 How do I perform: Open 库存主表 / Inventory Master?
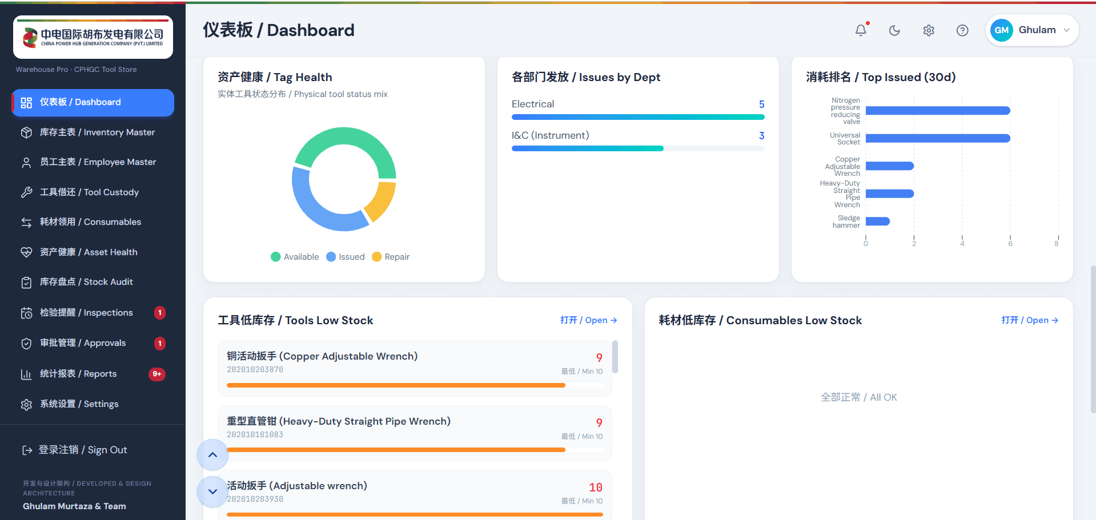click(93, 132)
